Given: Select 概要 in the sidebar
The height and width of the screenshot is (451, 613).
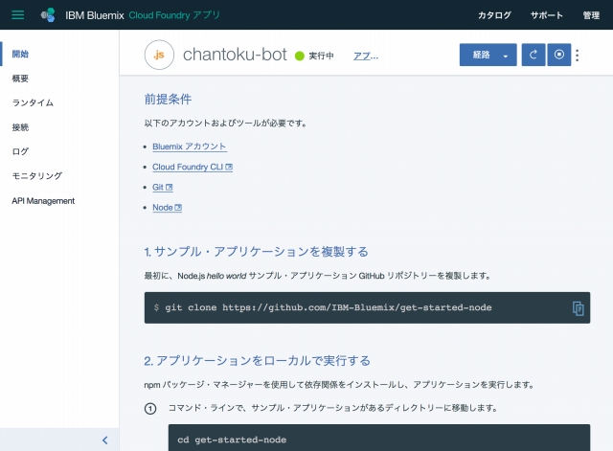Looking at the screenshot, I should pyautogui.click(x=20, y=79).
